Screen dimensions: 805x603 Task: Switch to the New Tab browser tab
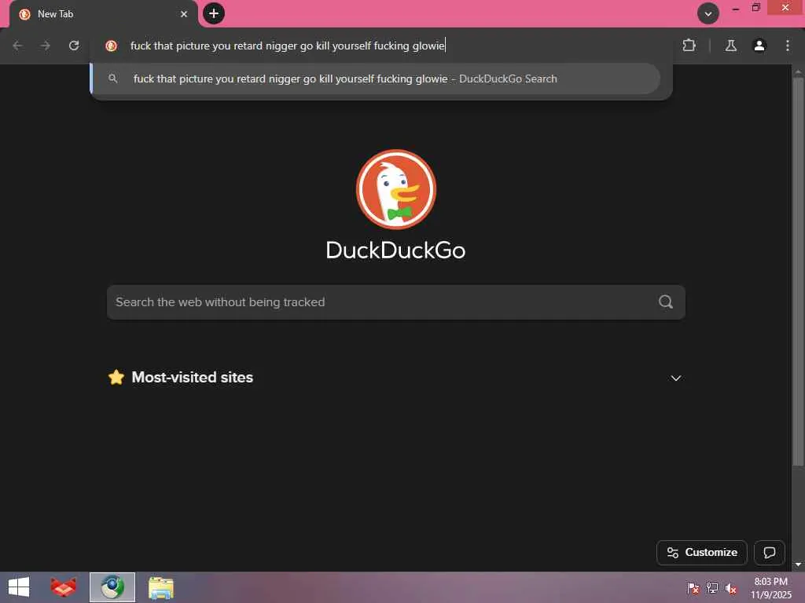[x=103, y=14]
